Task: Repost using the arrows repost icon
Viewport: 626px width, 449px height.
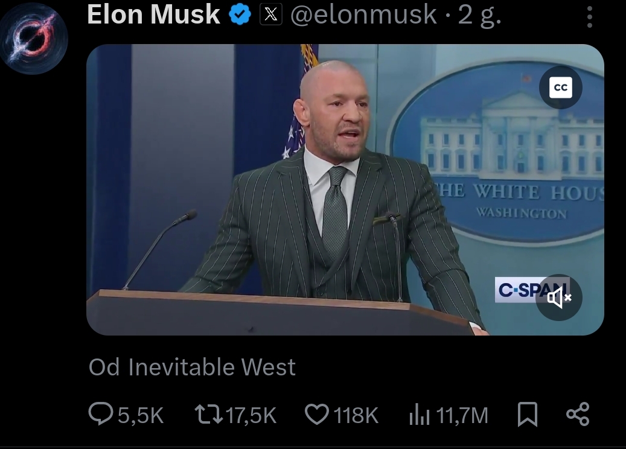Action: 208,414
